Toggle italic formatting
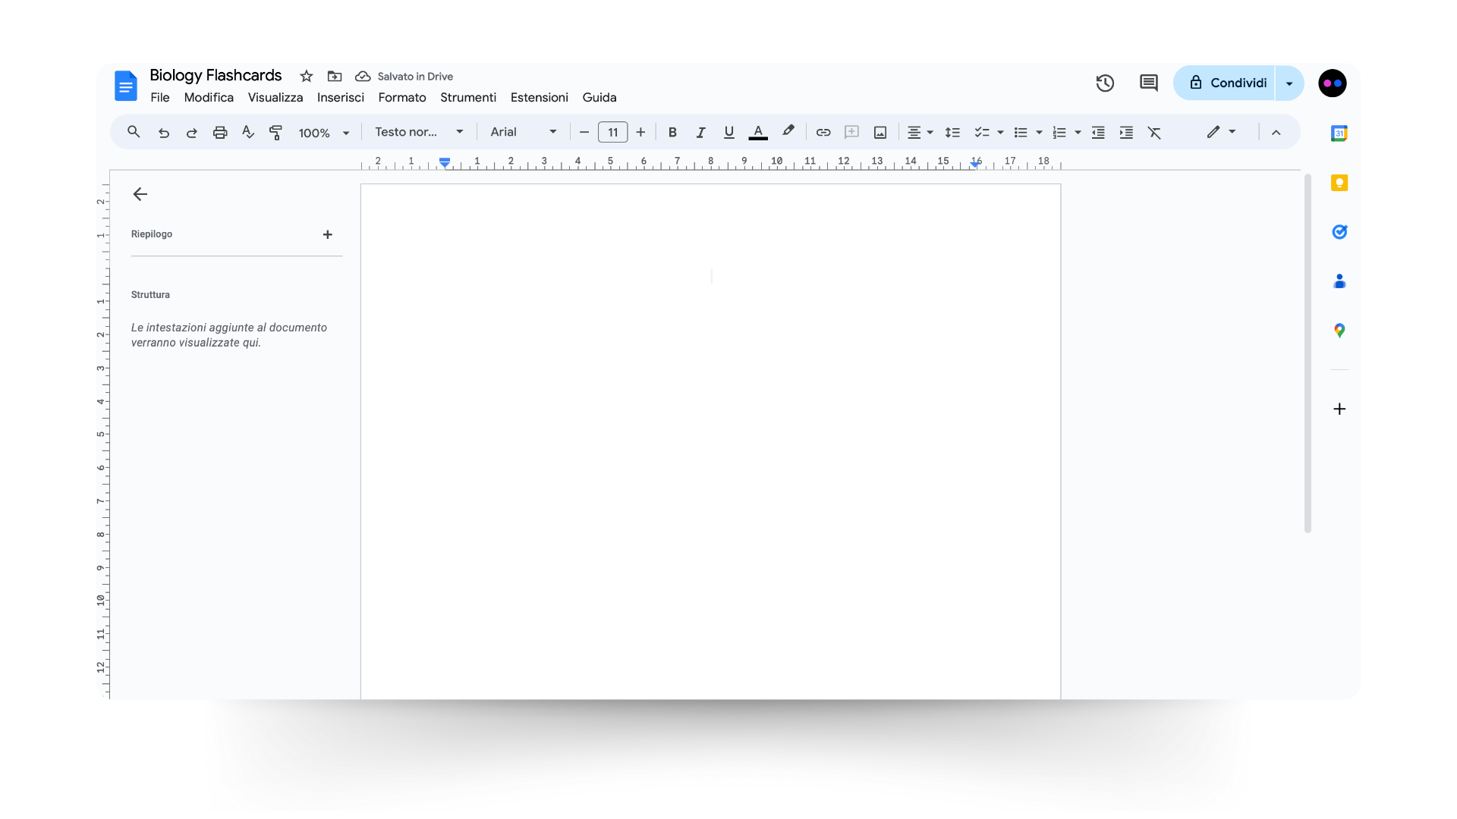The height and width of the screenshot is (819, 1457). tap(700, 132)
